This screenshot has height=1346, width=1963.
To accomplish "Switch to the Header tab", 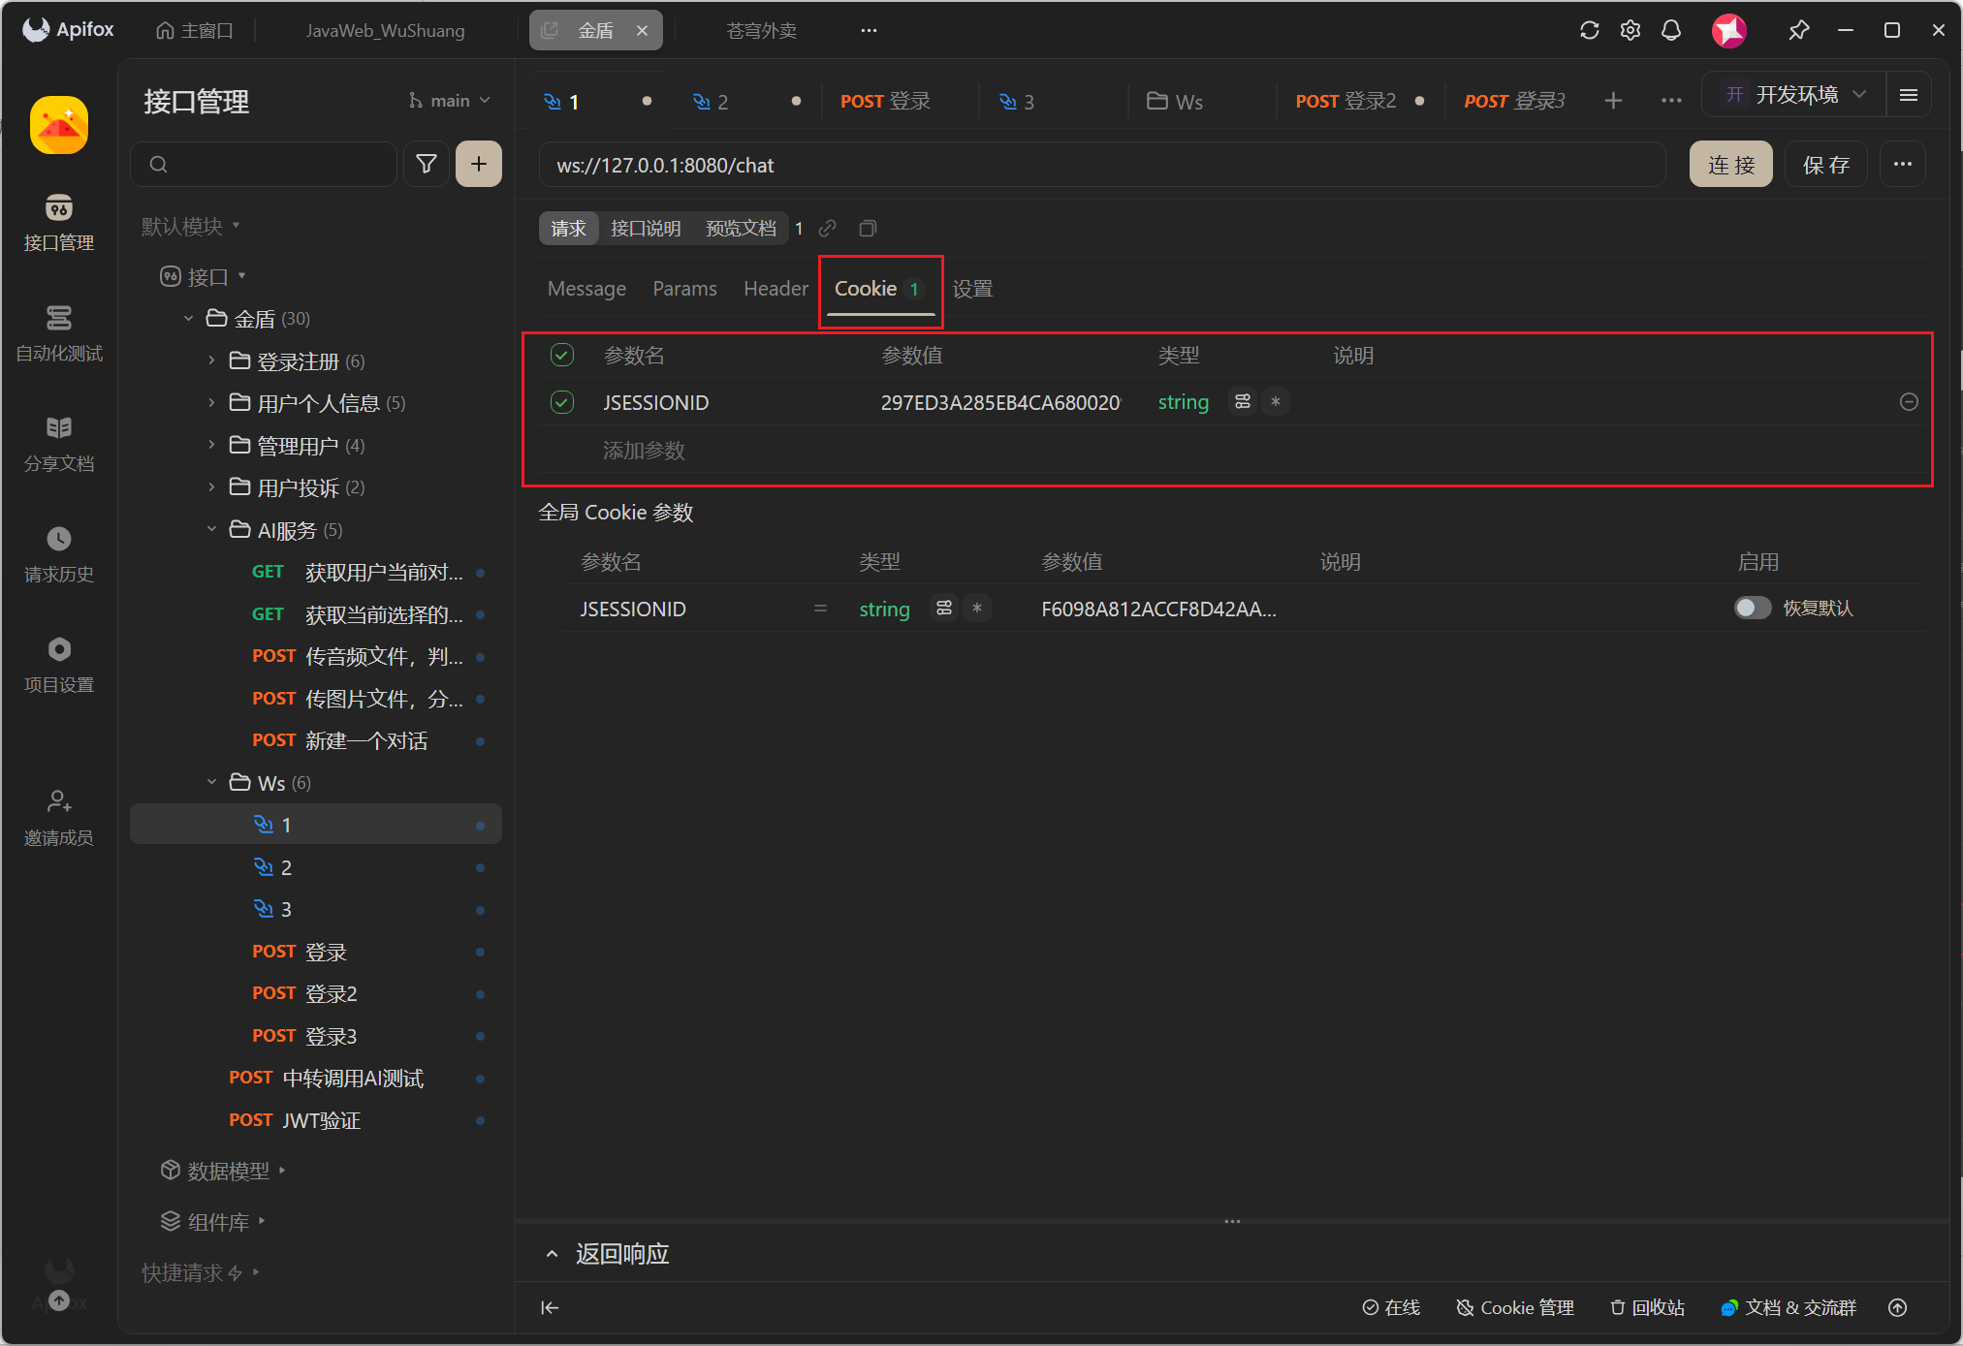I will tap(775, 289).
